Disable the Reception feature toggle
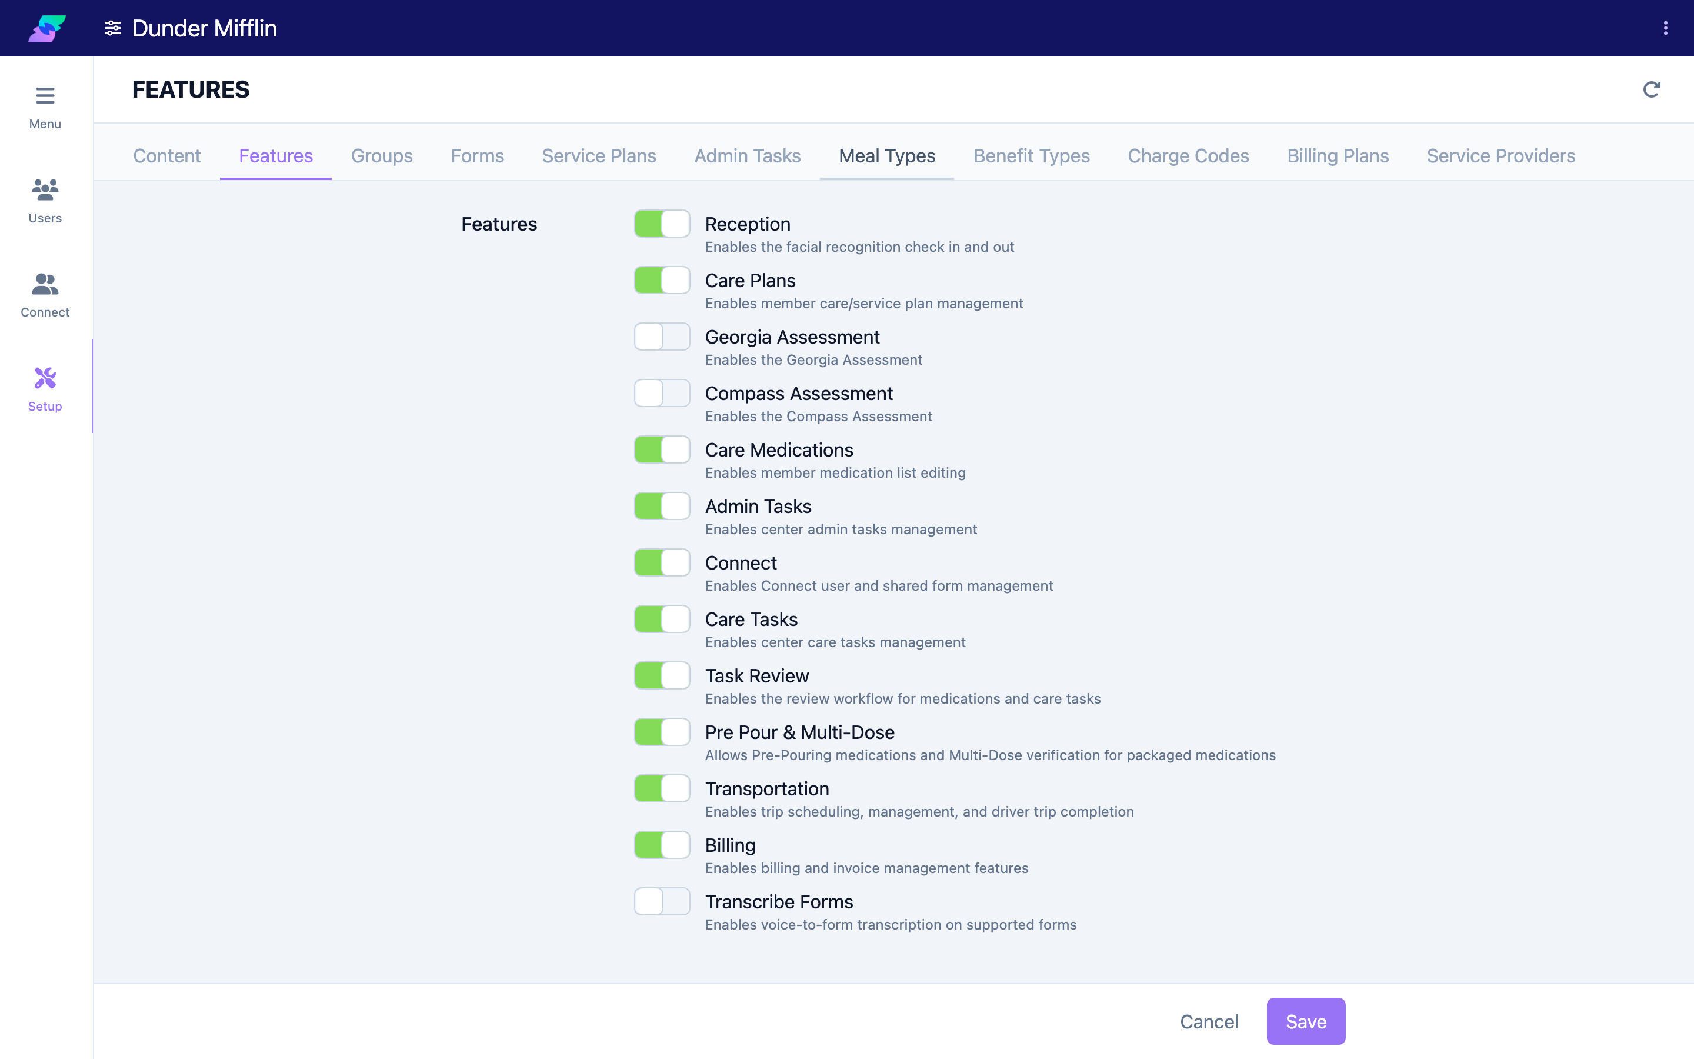 click(662, 224)
